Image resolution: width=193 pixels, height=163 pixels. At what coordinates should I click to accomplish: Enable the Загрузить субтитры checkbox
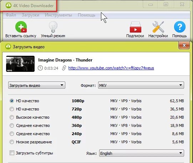click(x=12, y=153)
